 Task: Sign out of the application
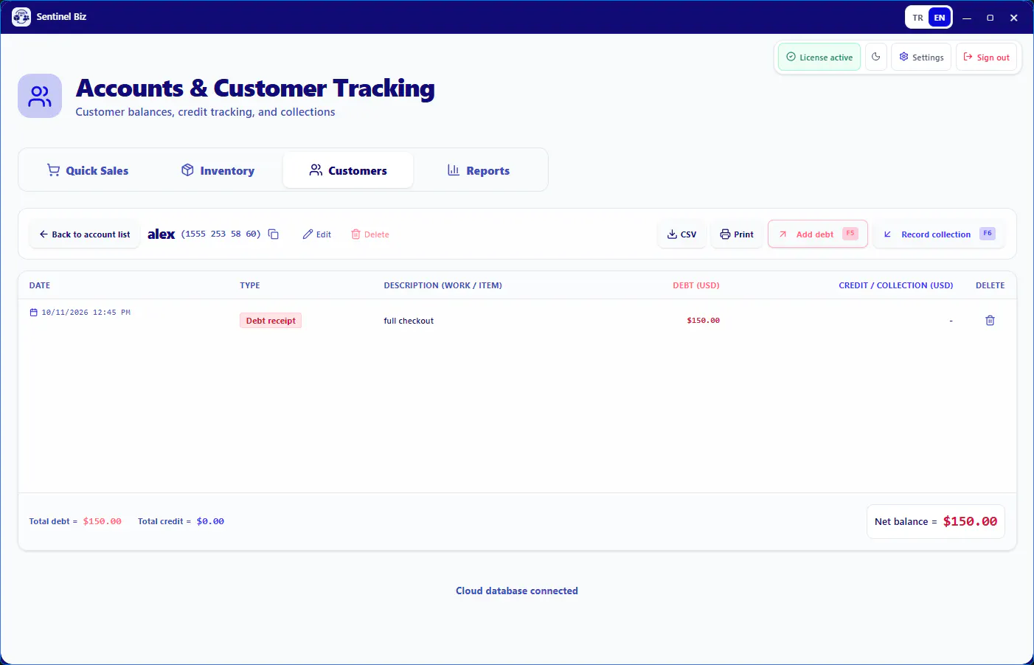[x=987, y=57]
